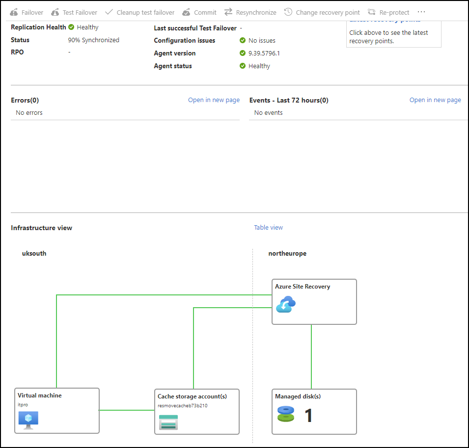
Task: Click the latest recovery points box
Action: [x=393, y=34]
